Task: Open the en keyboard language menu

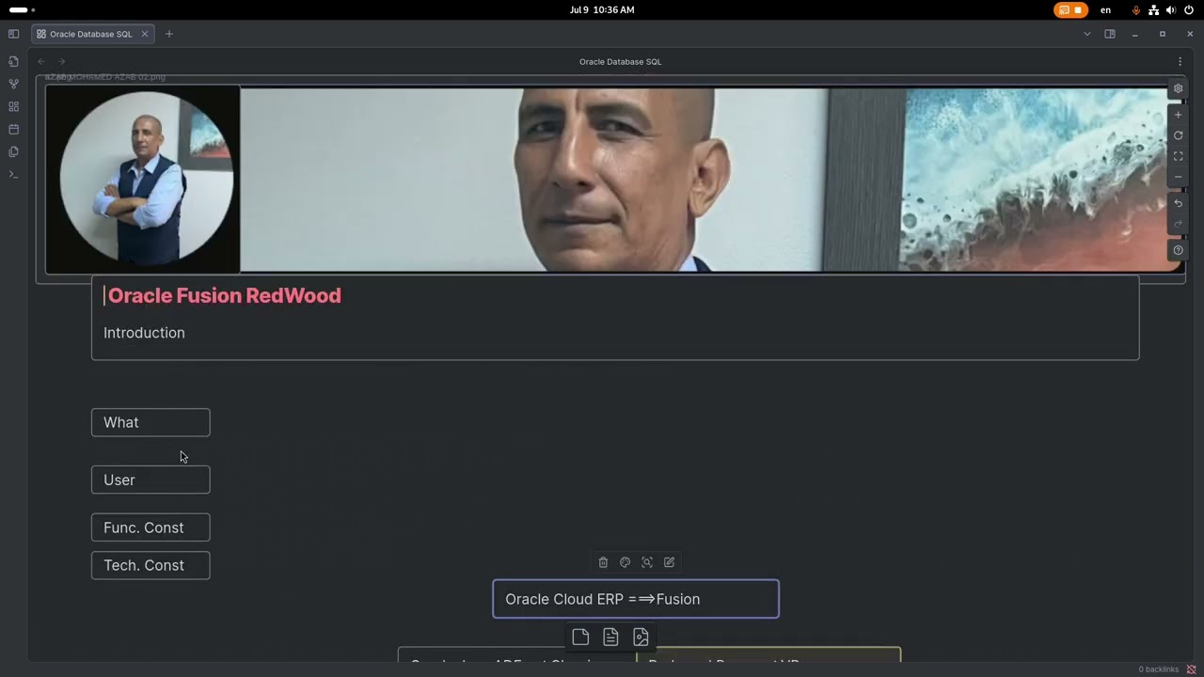Action: (x=1105, y=9)
